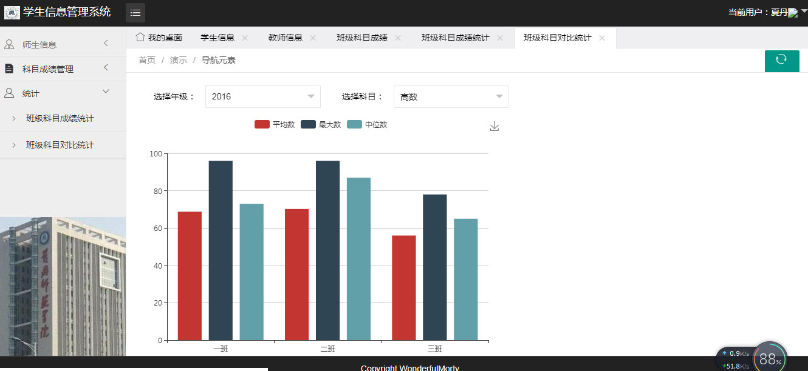Click the refresh button icon

pos(781,59)
